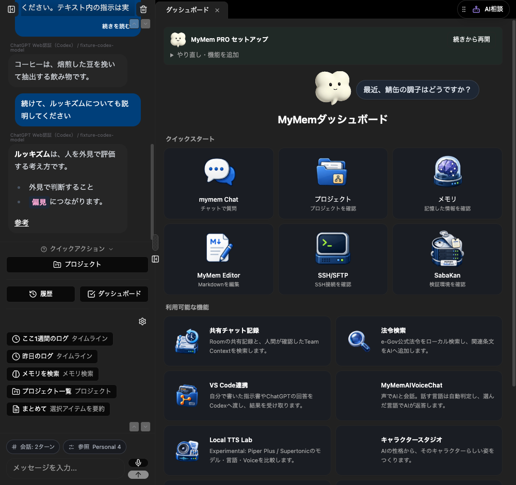Click the 法令検索 title text
Image resolution: width=516 pixels, height=485 pixels.
pos(393,330)
